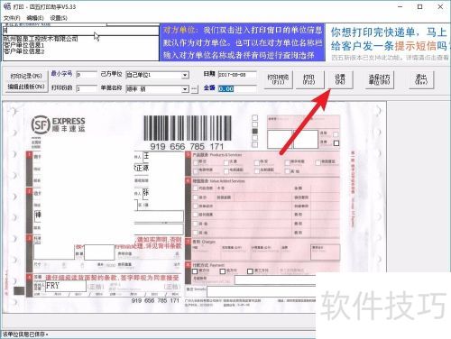Viewport: 451px width, 339px height.
Task: Click the 选择对方单位(F8) button
Action: (379, 79)
